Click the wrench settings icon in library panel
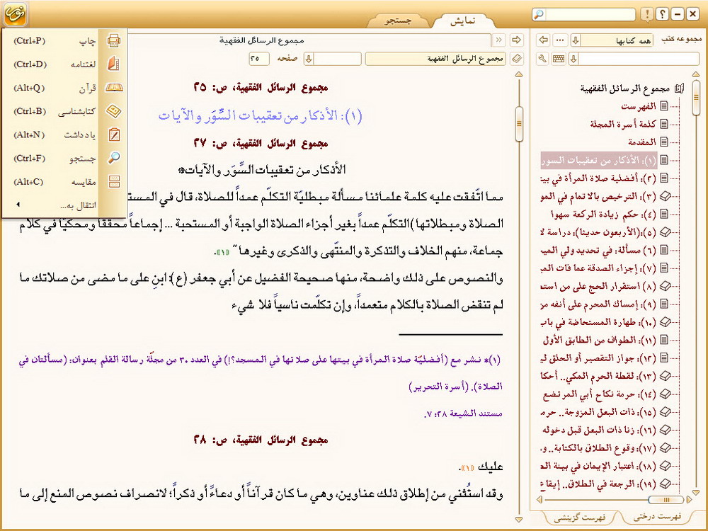 click(543, 59)
